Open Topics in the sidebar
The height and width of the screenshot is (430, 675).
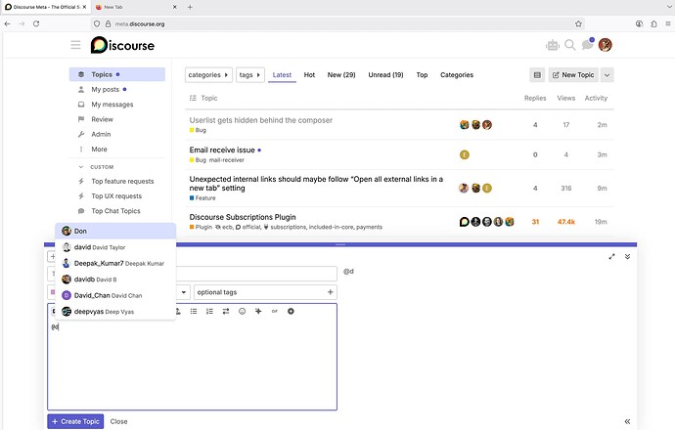(117, 74)
